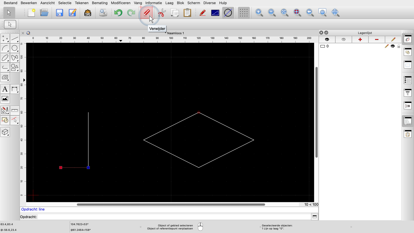This screenshot has width=414, height=233.
Task: Select the Text tool
Action: (5, 89)
